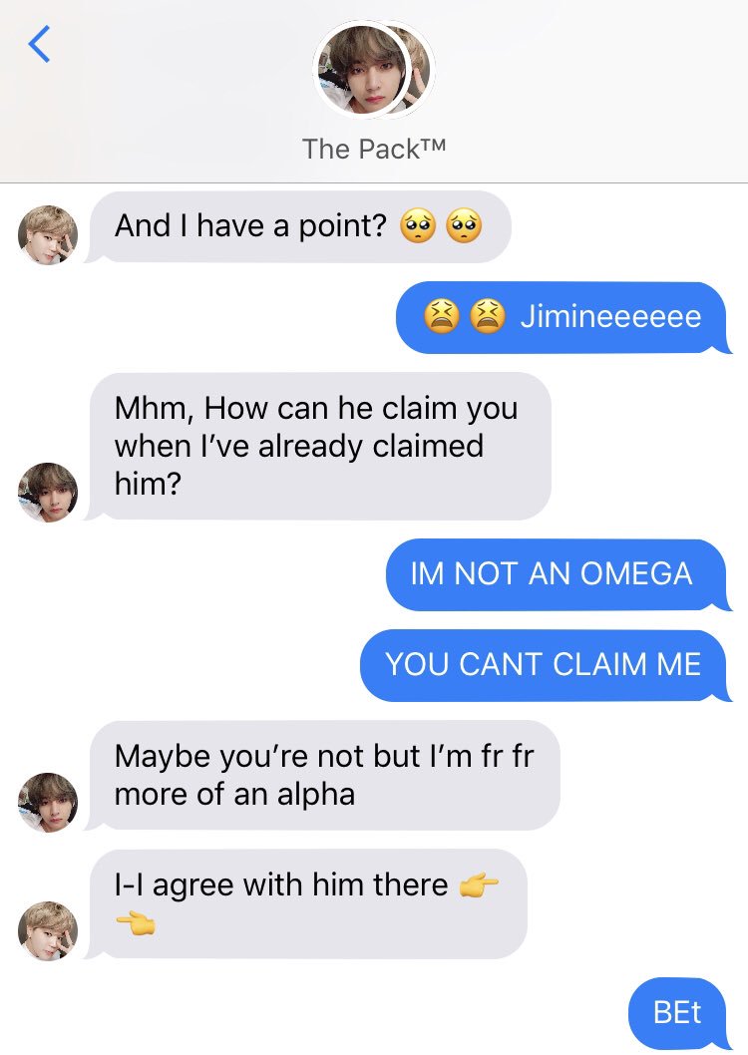Select the 'BEt' message bubble
This screenshot has width=748, height=1055.
click(679, 1013)
